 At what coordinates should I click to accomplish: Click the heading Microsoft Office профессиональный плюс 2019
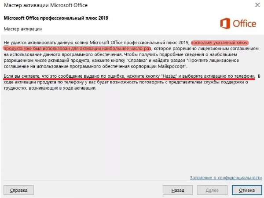click(56, 18)
